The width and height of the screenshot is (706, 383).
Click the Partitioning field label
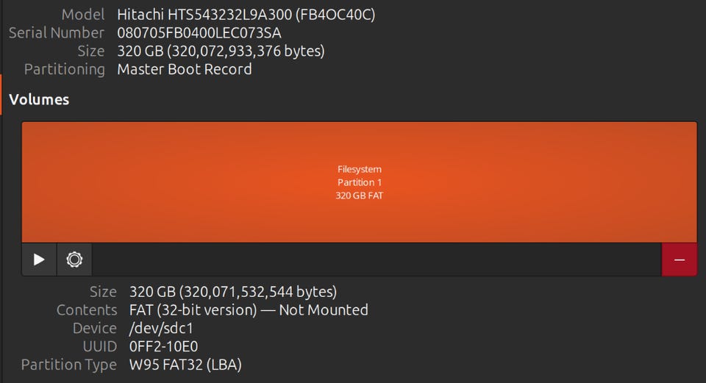pyautogui.click(x=65, y=70)
